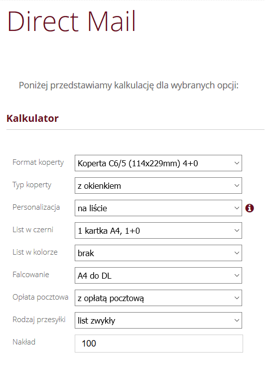Expand the Rodzaj przesyłki dropdown

pyautogui.click(x=158, y=321)
